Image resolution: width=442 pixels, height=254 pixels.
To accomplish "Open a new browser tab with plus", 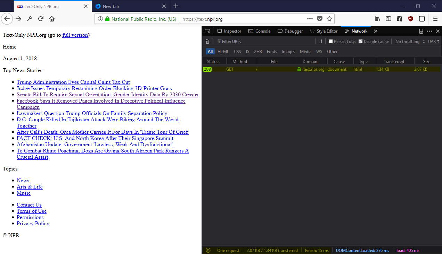I will [x=176, y=6].
